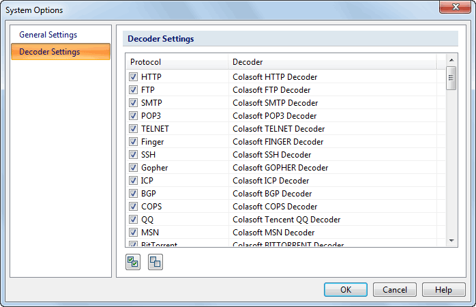476x307 pixels.
Task: Click the scrollbar up arrow
Action: point(451,60)
